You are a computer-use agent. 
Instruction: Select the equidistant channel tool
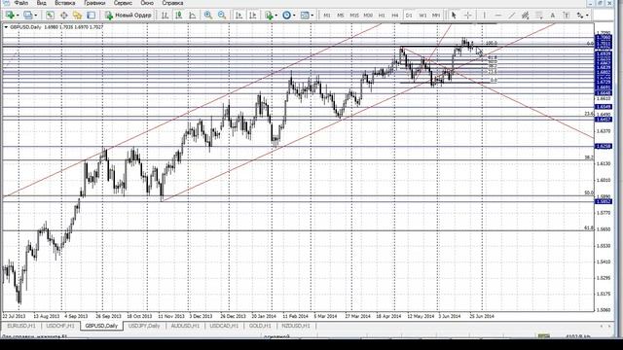[526, 16]
